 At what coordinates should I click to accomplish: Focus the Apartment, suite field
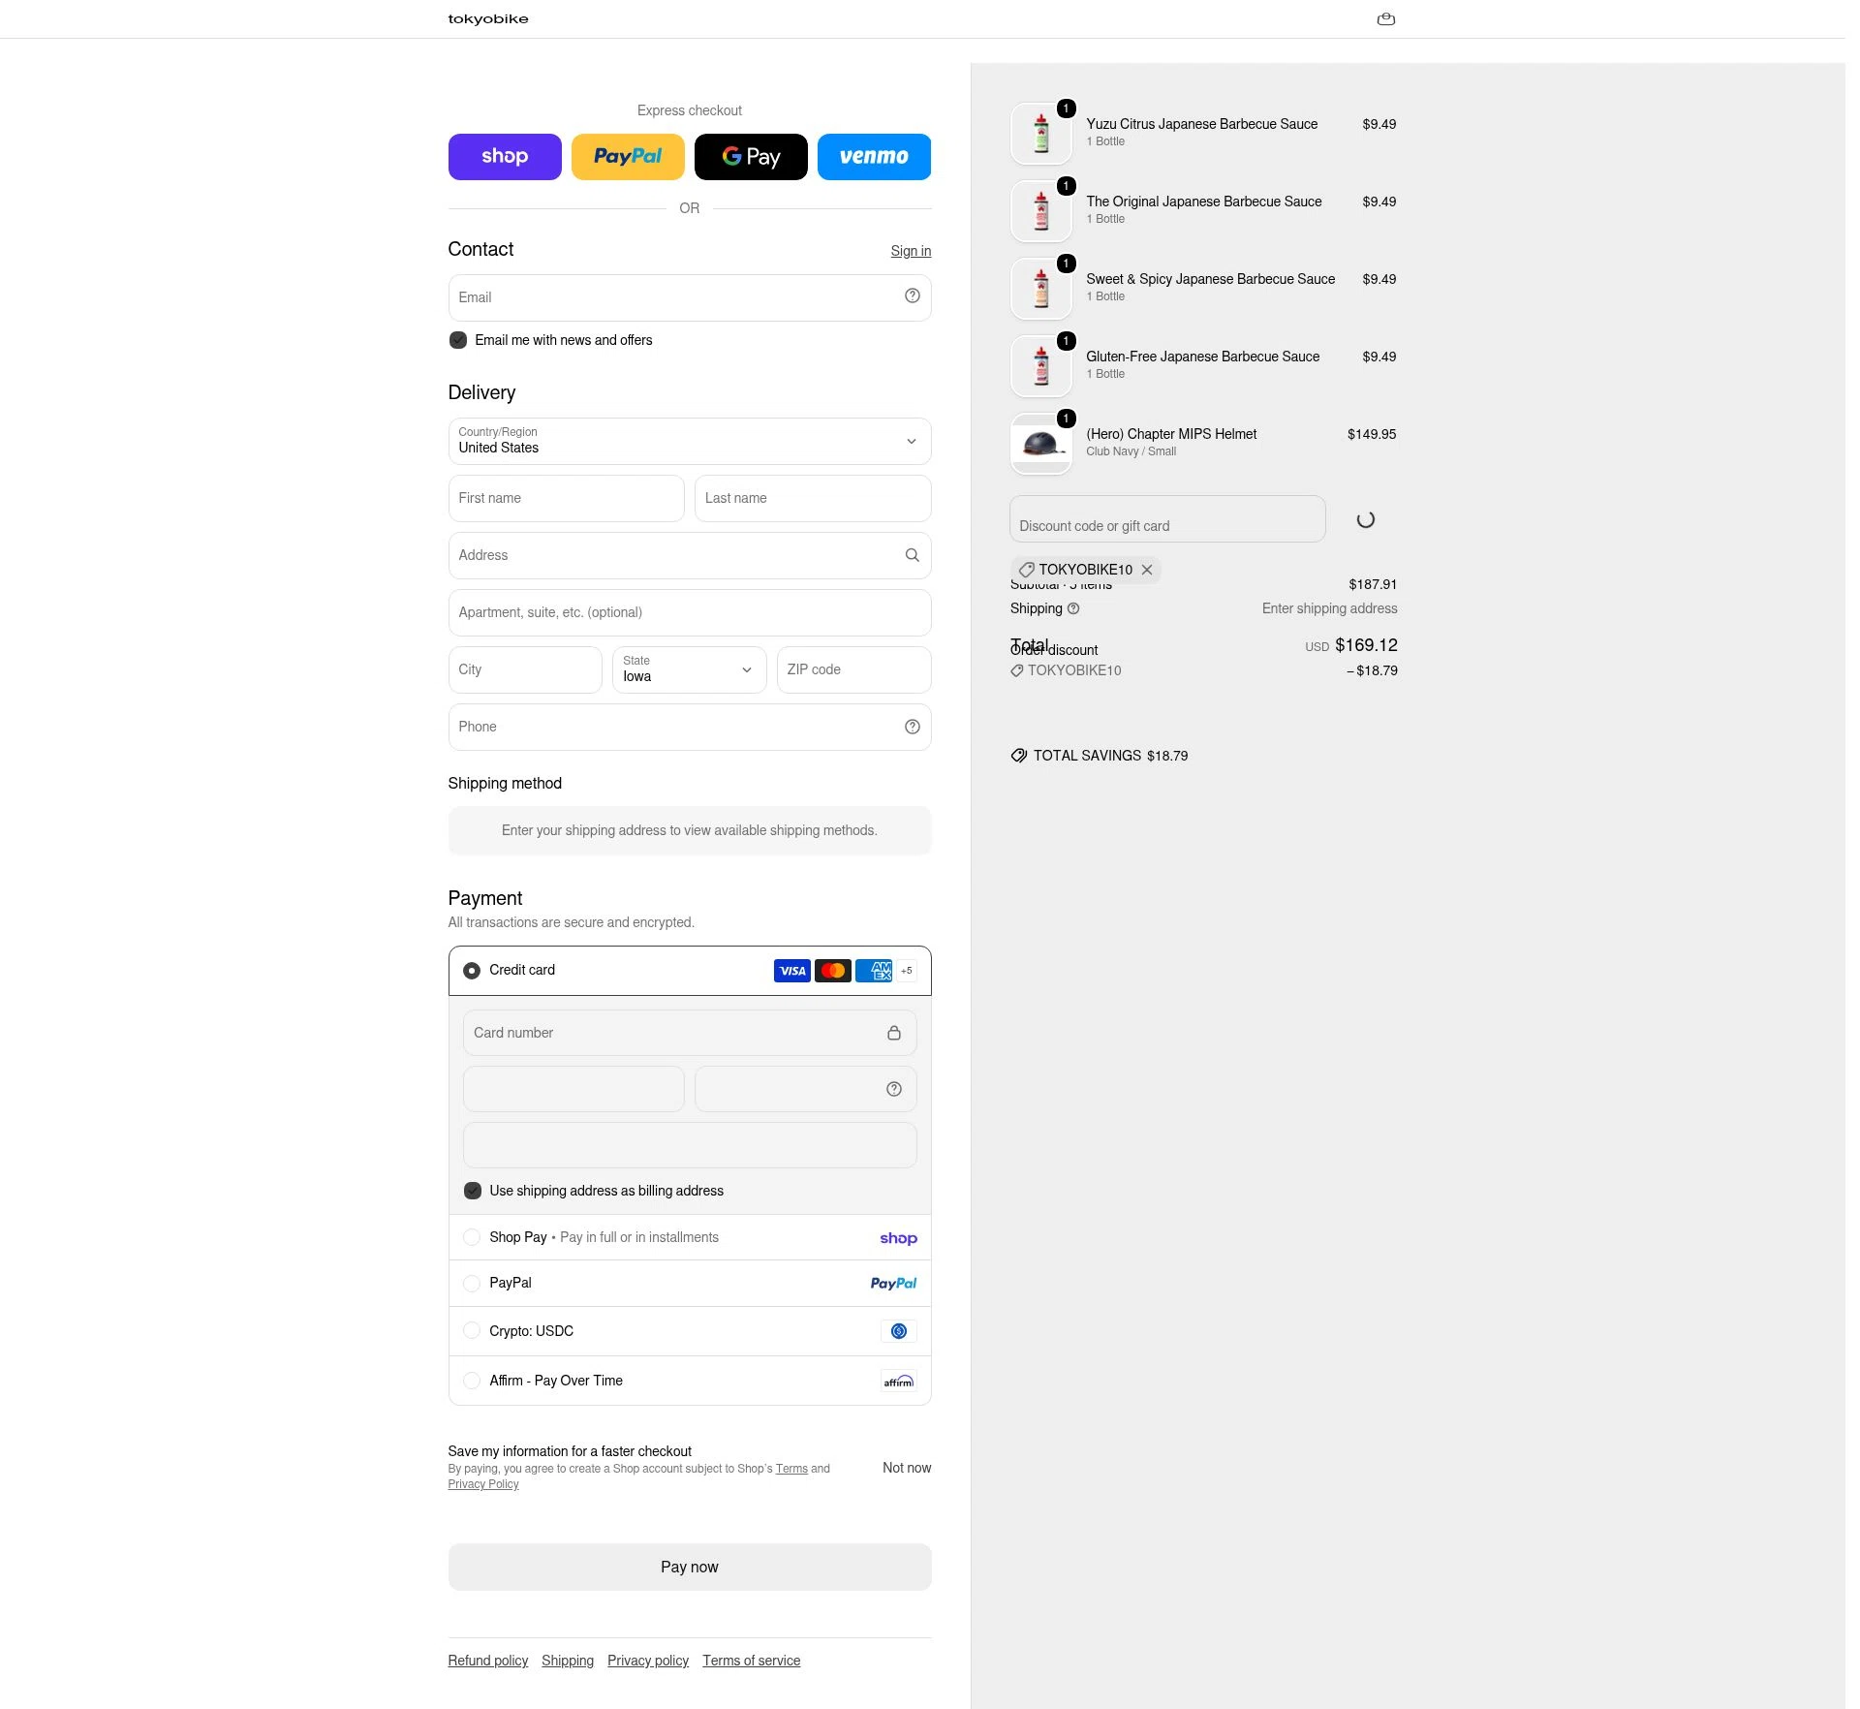(690, 613)
